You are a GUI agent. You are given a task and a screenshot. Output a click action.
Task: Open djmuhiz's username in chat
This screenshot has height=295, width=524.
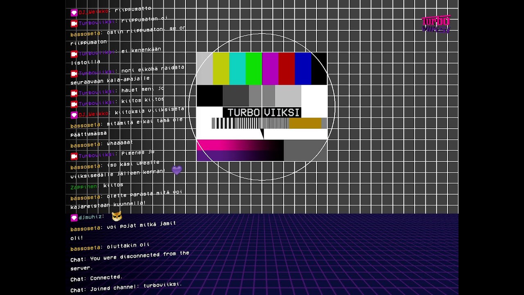tap(90, 217)
